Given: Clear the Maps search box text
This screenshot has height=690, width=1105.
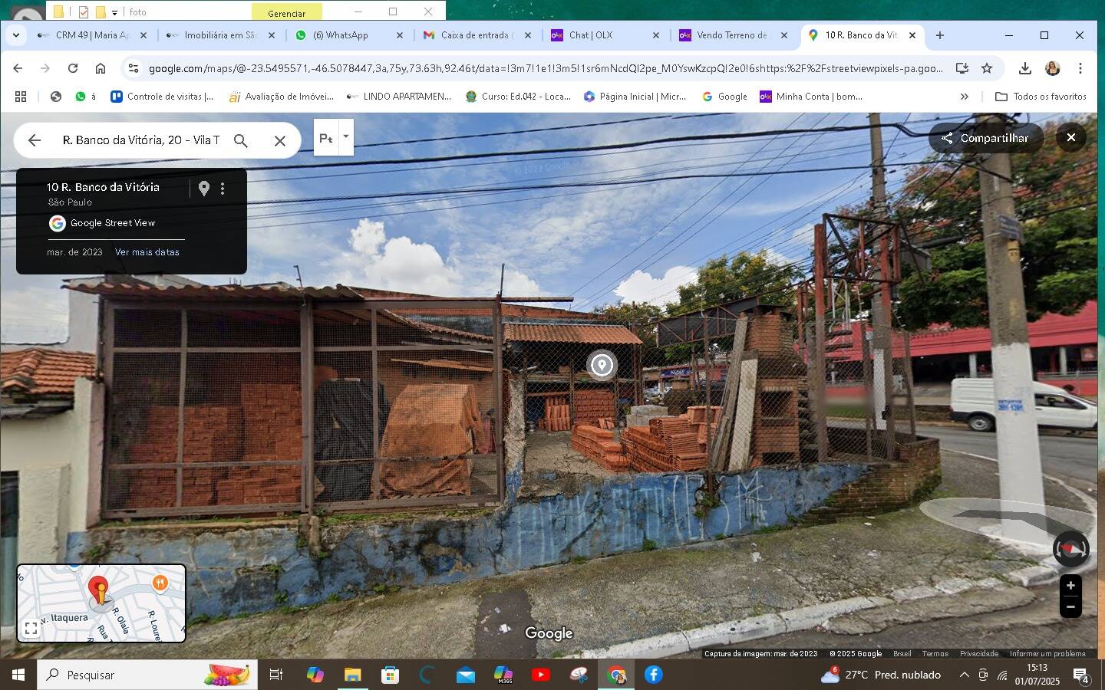Looking at the screenshot, I should pos(280,141).
